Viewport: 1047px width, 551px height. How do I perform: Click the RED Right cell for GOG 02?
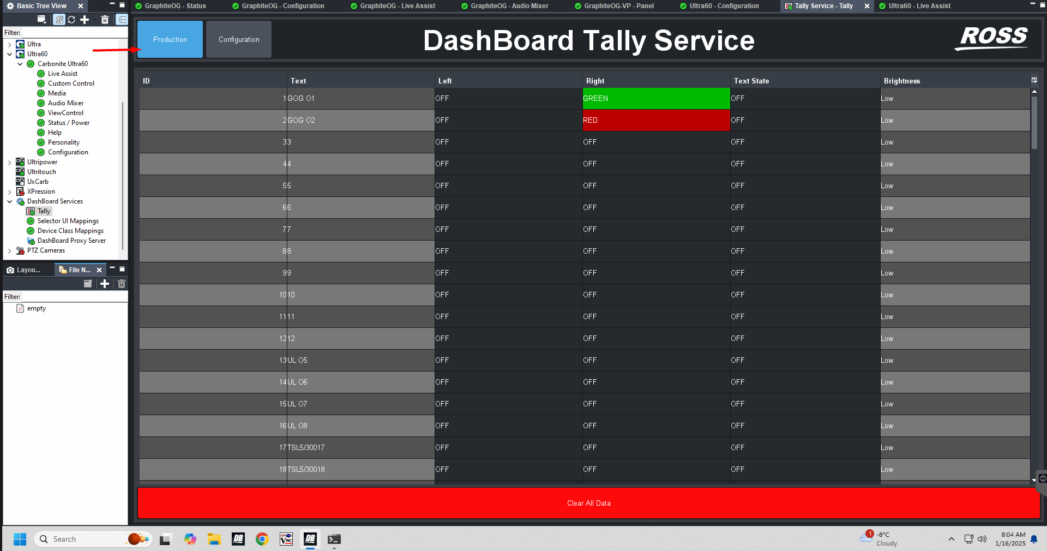[657, 120]
